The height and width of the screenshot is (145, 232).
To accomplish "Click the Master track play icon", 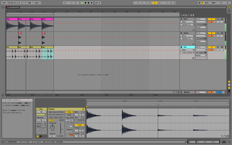I will [x=181, y=92].
